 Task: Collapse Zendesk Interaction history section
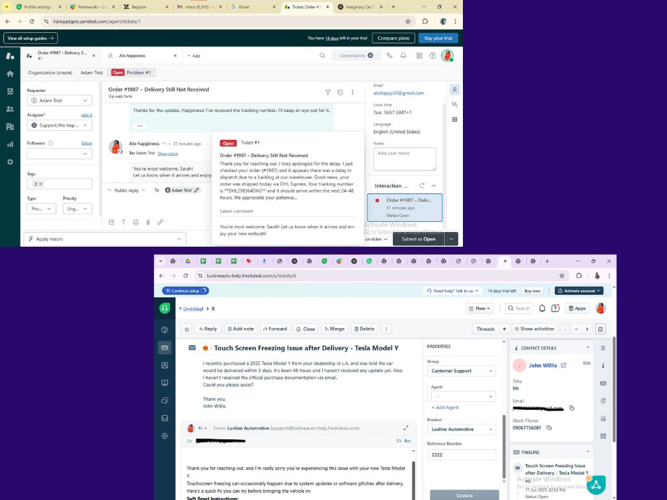point(434,186)
